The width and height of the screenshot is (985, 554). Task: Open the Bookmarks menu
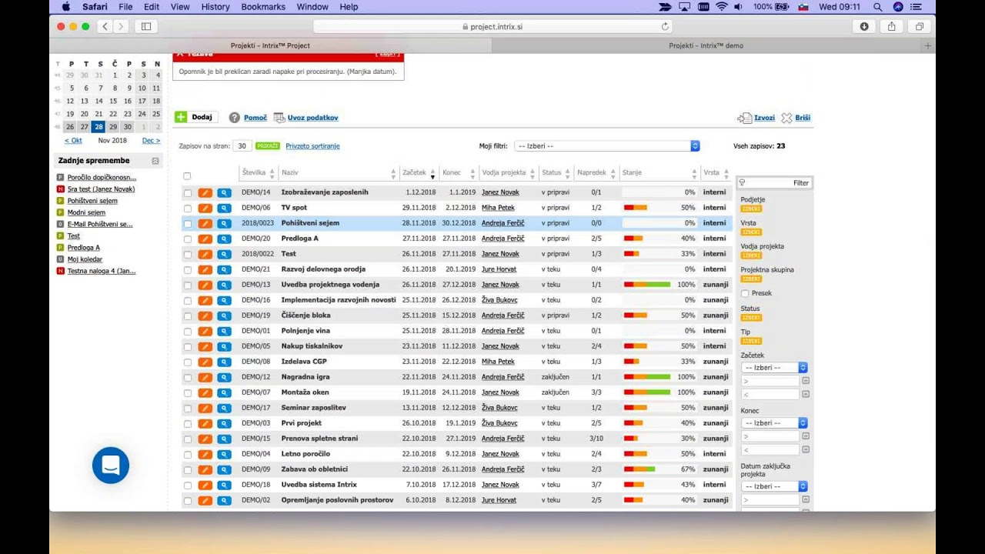click(262, 7)
